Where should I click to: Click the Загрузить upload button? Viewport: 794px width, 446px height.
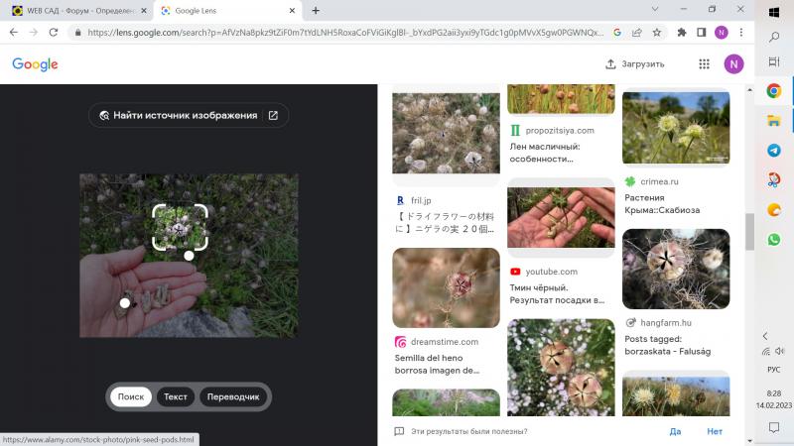click(x=634, y=64)
